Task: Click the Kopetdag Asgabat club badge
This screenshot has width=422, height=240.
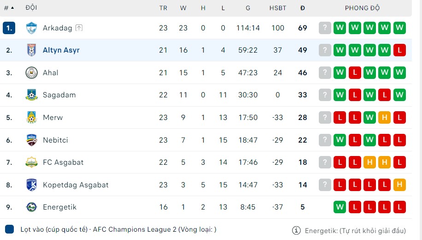Action: (x=31, y=185)
